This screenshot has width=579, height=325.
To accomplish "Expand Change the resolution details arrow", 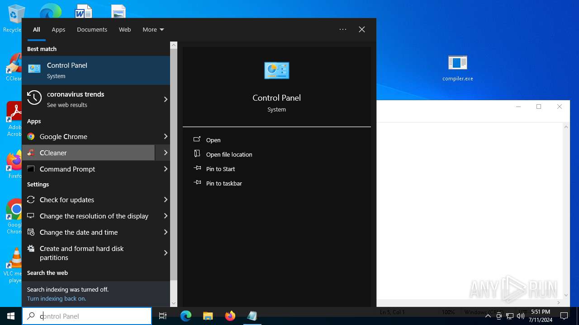I will (x=166, y=216).
